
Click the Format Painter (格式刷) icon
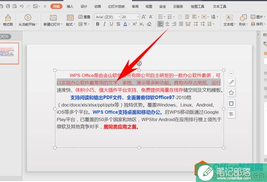pos(8,18)
